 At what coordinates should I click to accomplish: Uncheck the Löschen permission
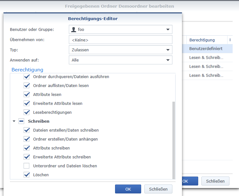(x=26, y=175)
